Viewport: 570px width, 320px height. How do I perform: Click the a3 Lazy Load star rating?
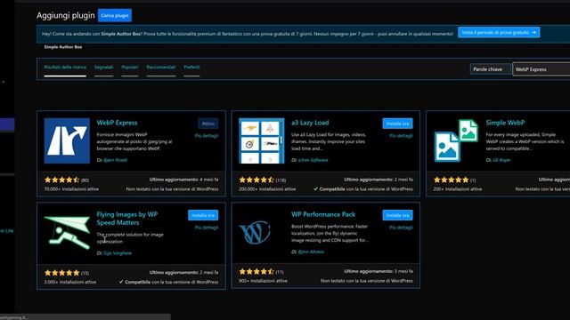[256, 180]
